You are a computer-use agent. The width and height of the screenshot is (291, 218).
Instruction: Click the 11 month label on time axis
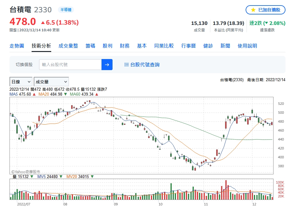point(206,204)
